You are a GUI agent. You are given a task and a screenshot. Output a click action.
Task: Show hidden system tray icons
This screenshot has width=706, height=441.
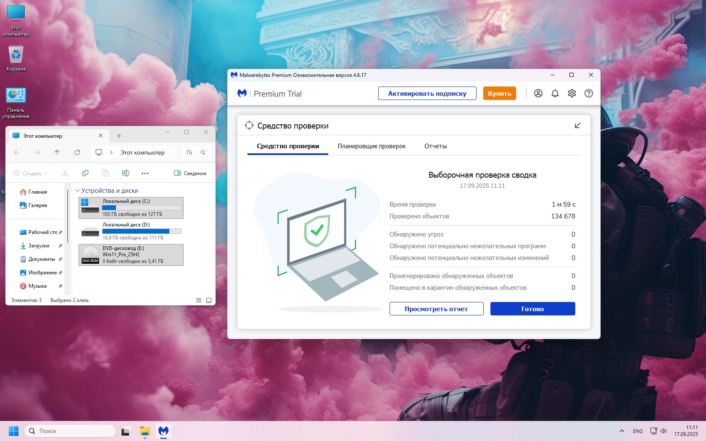[622, 431]
